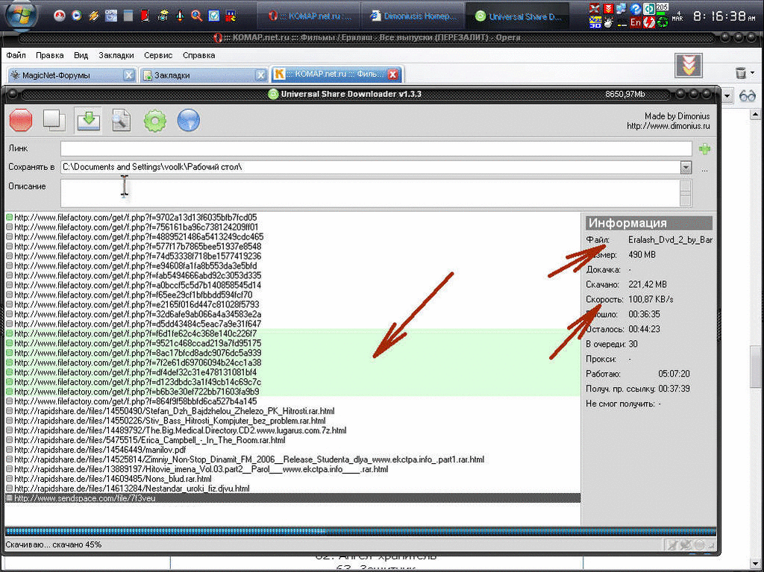The image size is (764, 572).
Task: Open the Сервис menu
Action: click(x=158, y=55)
